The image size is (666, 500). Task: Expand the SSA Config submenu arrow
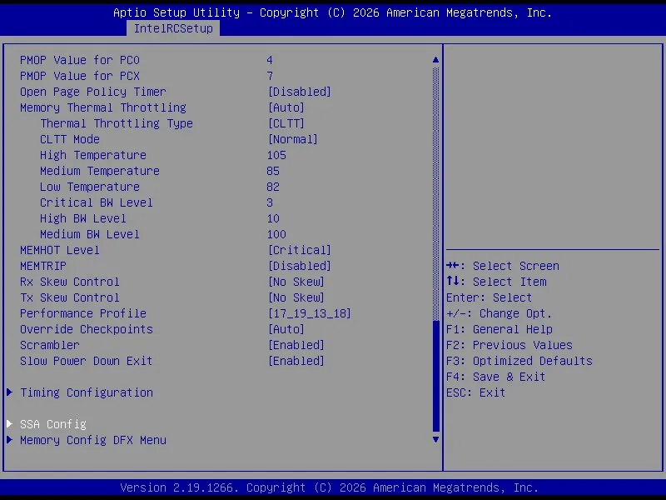[9, 424]
